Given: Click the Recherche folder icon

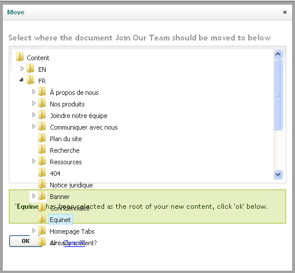Looking at the screenshot, I should pos(42,149).
